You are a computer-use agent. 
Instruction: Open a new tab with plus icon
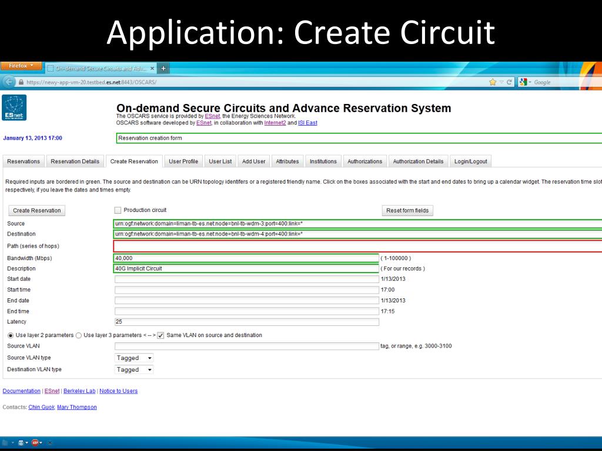[x=163, y=68]
